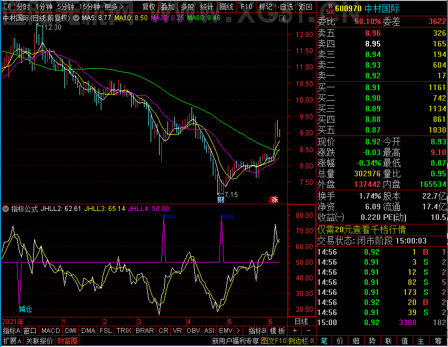Click the 日线 period label below the price axis
The width and height of the screenshot is (448, 347).
click(x=301, y=322)
